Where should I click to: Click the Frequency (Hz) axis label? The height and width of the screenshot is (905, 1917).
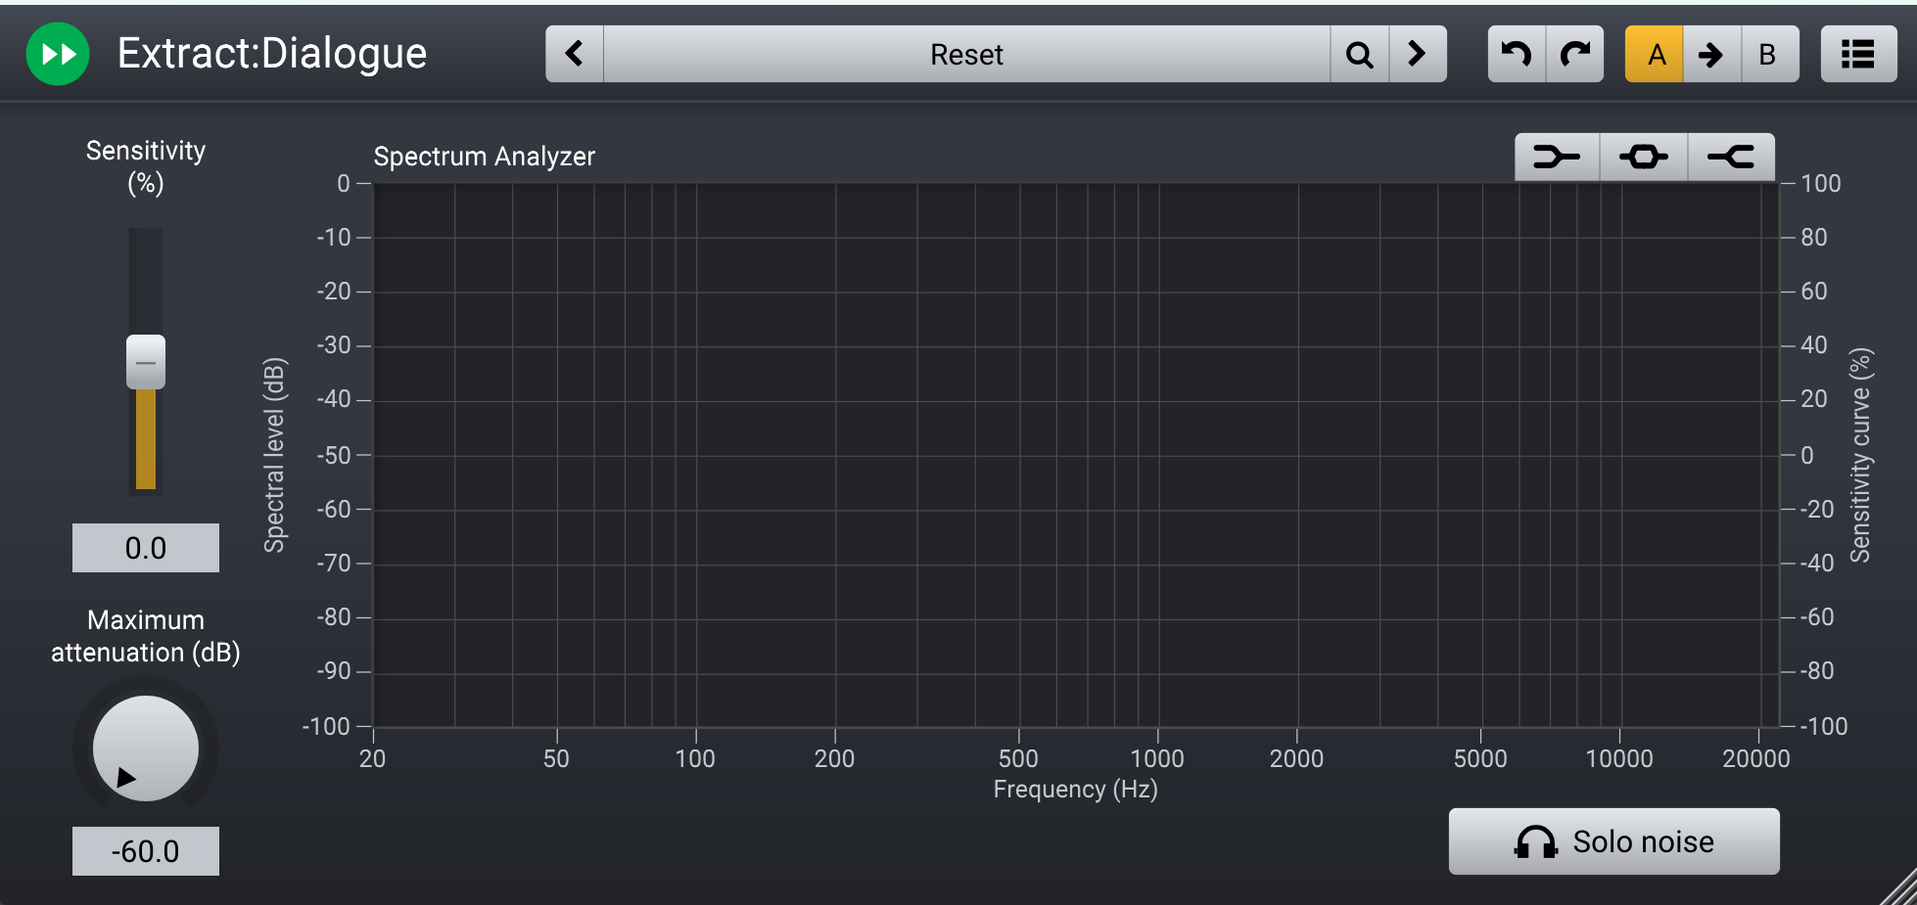(1075, 790)
